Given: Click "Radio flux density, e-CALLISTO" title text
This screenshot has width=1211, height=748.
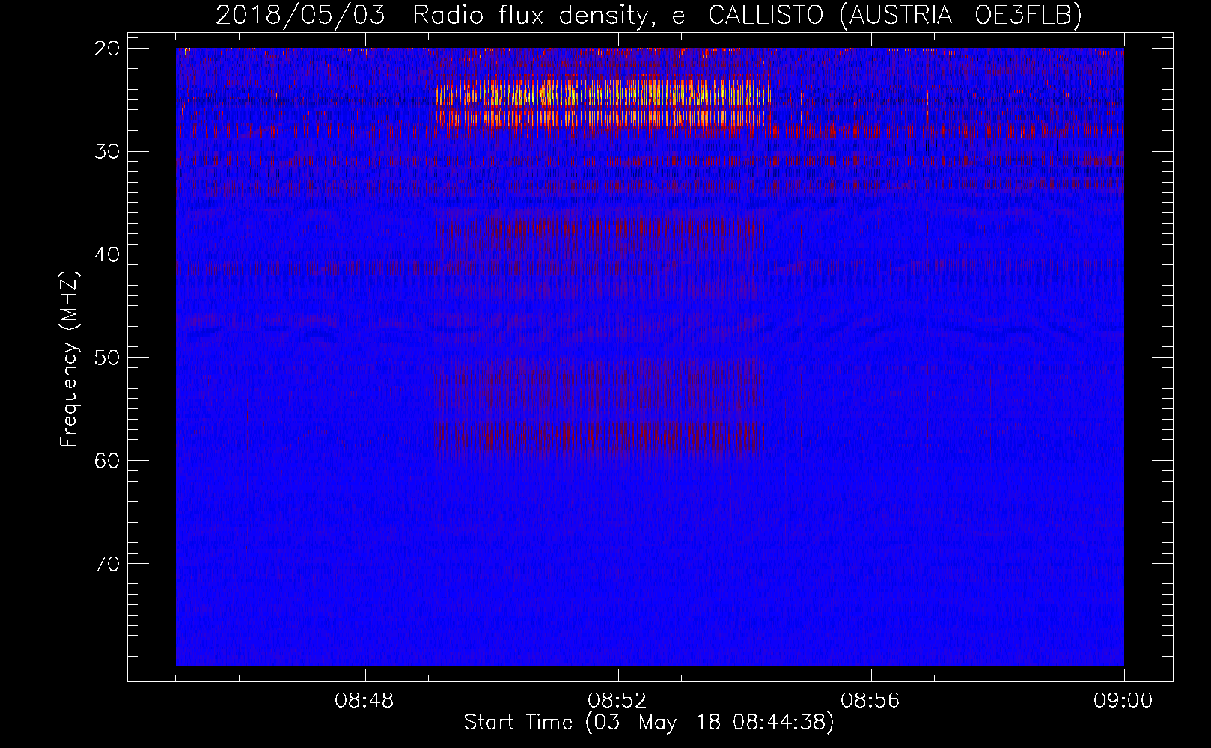Looking at the screenshot, I should pos(618,15).
